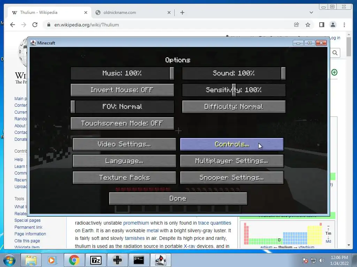Open the tarnishes link
The width and height of the screenshot is (357, 267).
135,238
